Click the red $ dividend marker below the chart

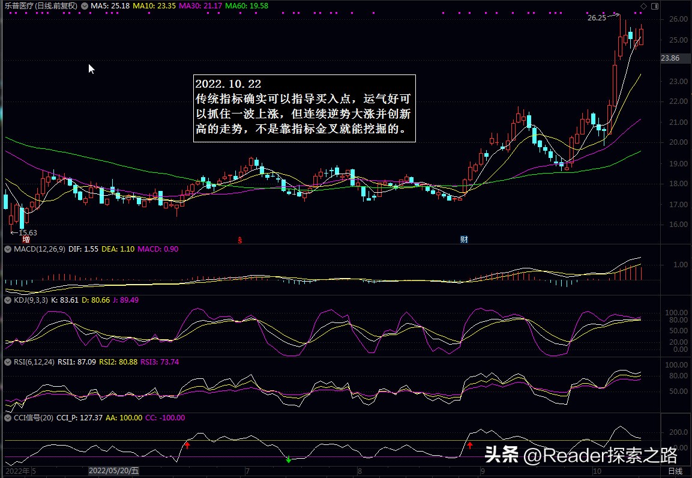[239, 238]
